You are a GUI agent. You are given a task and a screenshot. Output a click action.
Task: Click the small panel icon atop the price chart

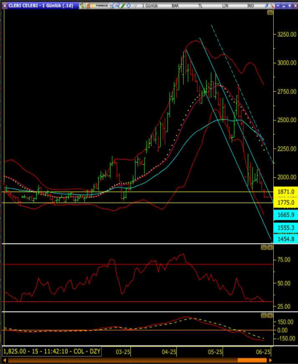270,12
